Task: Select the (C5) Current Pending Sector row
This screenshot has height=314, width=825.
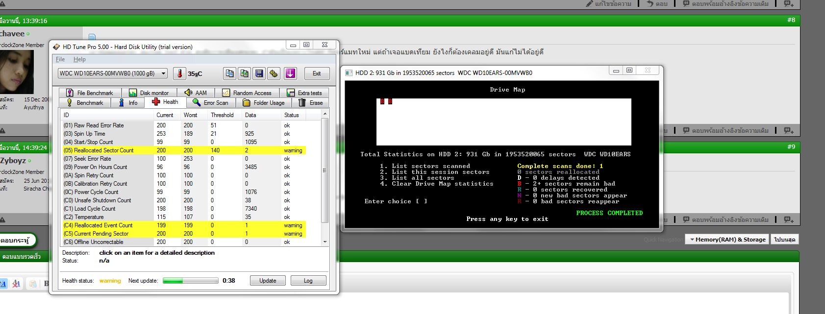Action: pyautogui.click(x=184, y=234)
